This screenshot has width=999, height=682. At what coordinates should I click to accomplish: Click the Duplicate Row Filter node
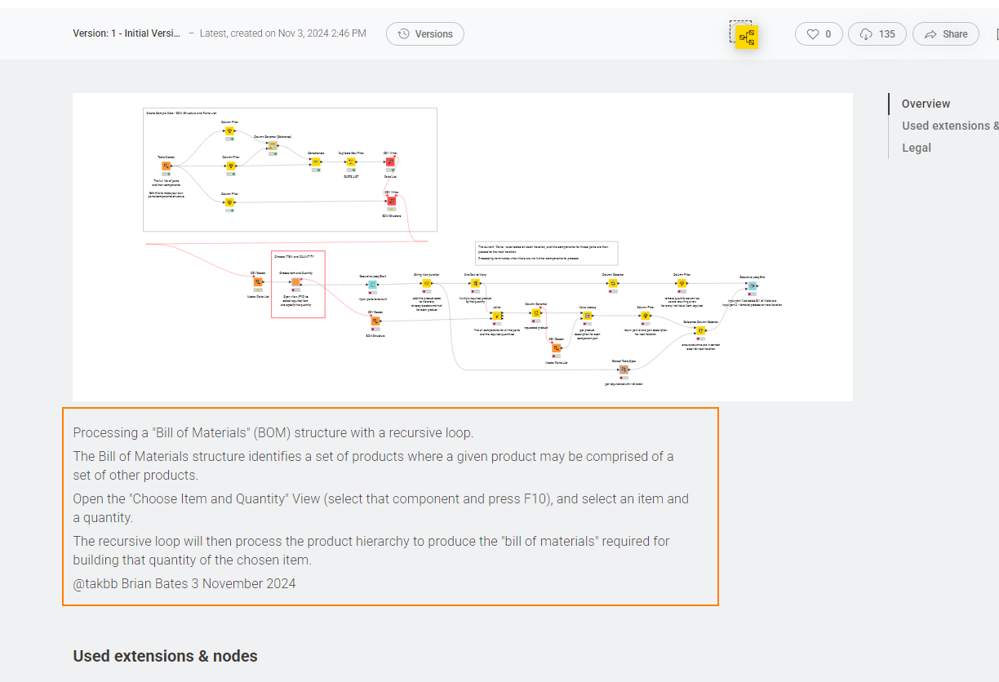[x=351, y=162]
